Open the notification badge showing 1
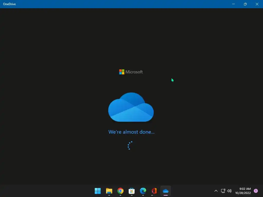The height and width of the screenshot is (197, 263). coord(256,191)
